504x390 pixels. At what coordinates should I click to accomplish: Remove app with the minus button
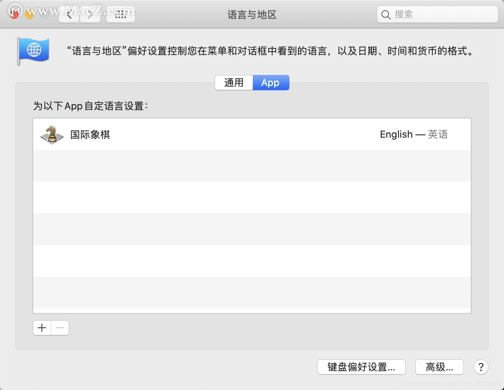[60, 328]
